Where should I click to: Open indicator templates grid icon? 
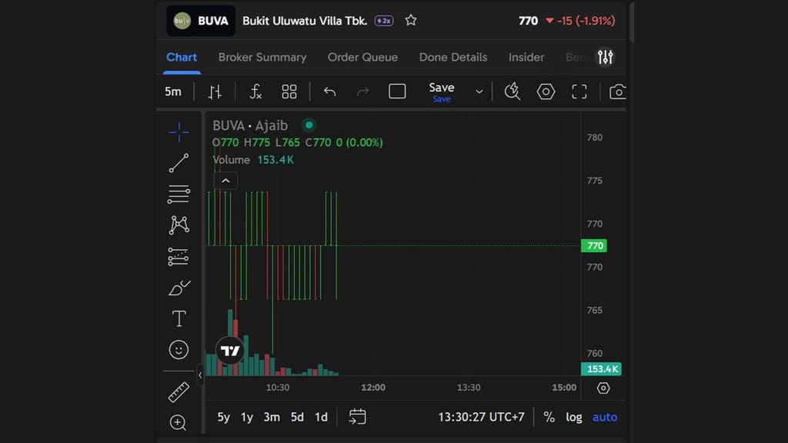[x=289, y=92]
